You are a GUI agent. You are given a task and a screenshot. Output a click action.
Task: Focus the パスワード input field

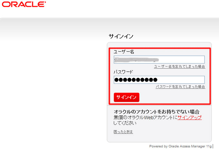[159, 80]
